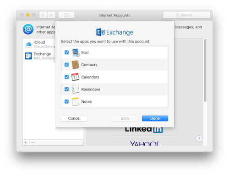Toggle the Reminders checkbox

tap(66, 89)
